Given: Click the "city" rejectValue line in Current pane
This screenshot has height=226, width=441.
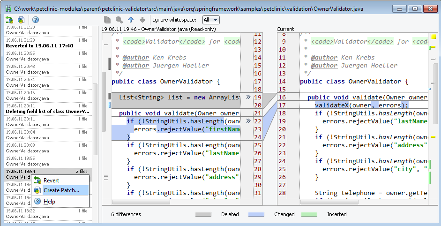Looking at the screenshot, I should (375, 169).
